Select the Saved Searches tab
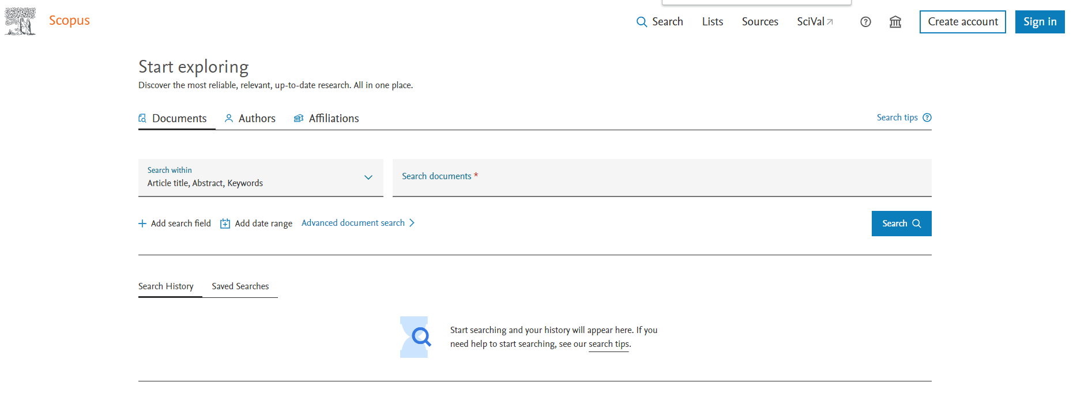 (x=240, y=286)
